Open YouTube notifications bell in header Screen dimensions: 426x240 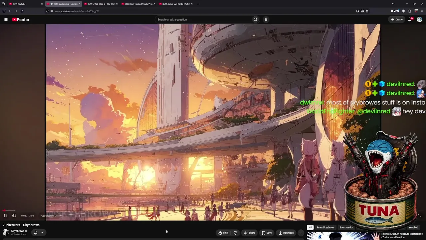click(410, 19)
